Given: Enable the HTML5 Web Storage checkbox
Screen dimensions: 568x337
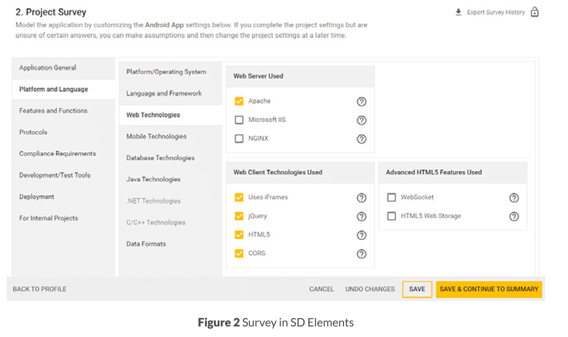Looking at the screenshot, I should pos(392,216).
